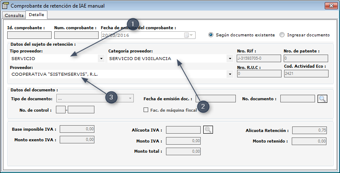Click the Monto total field
The image size is (340, 173).
pos(183,151)
